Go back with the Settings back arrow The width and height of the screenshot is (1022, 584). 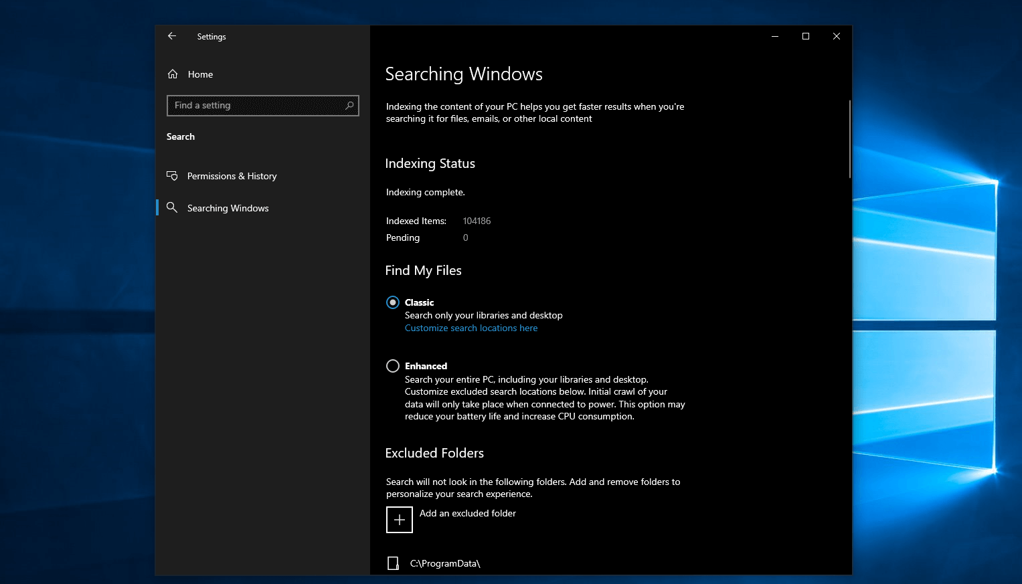(172, 36)
